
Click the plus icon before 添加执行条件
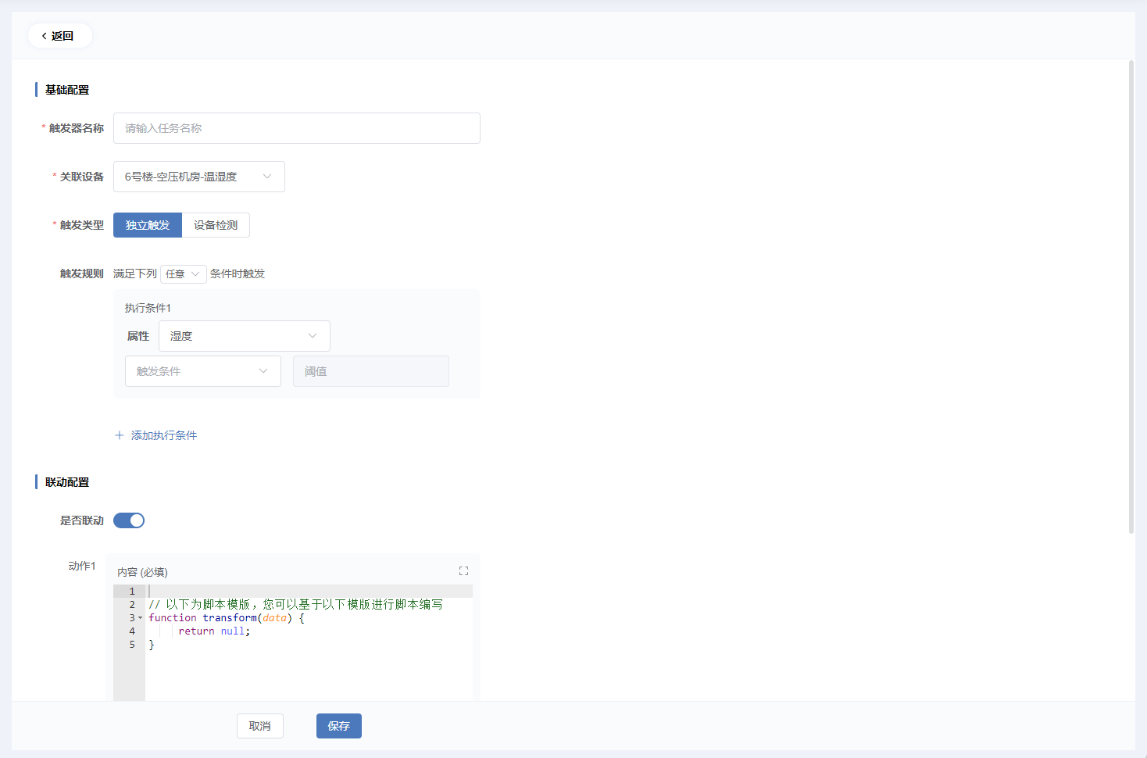coord(120,435)
